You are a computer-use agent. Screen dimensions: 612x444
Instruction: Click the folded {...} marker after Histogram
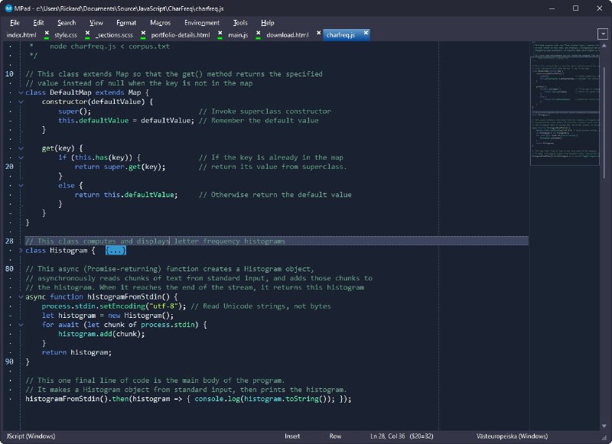tap(116, 250)
